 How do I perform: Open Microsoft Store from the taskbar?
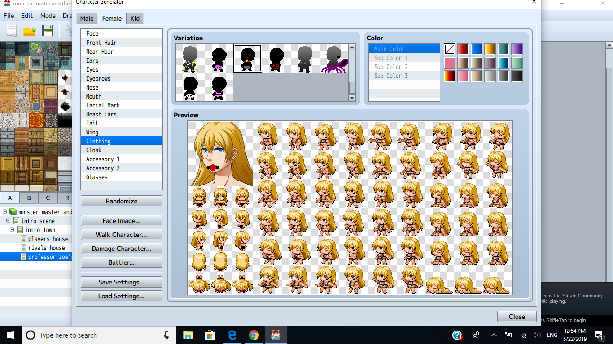click(210, 335)
